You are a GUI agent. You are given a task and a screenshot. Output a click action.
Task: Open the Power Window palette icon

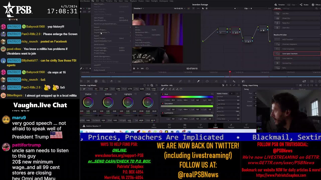(207, 81)
